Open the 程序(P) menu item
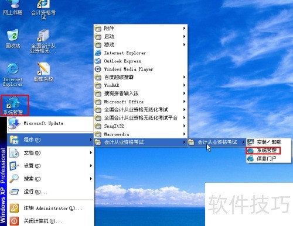This screenshot has height=226, width=293. pyautogui.click(x=50, y=140)
